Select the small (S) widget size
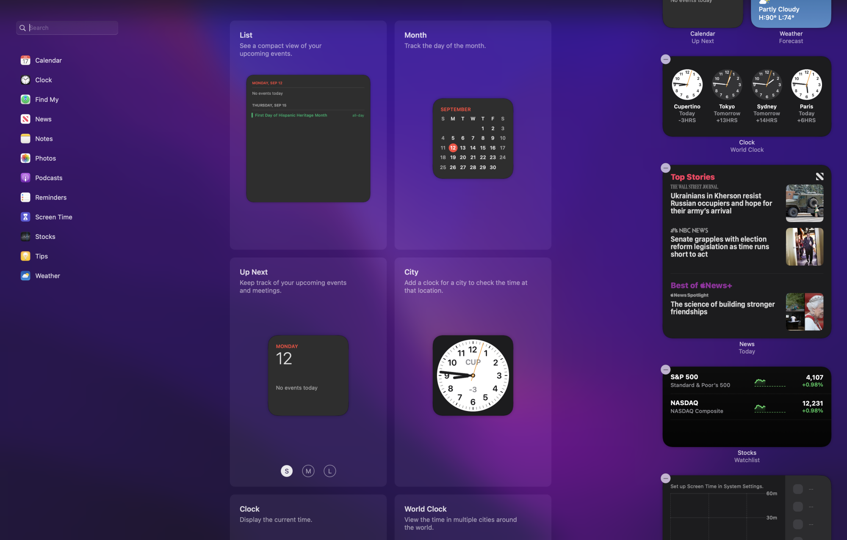Viewport: 847px width, 540px height. pyautogui.click(x=287, y=471)
